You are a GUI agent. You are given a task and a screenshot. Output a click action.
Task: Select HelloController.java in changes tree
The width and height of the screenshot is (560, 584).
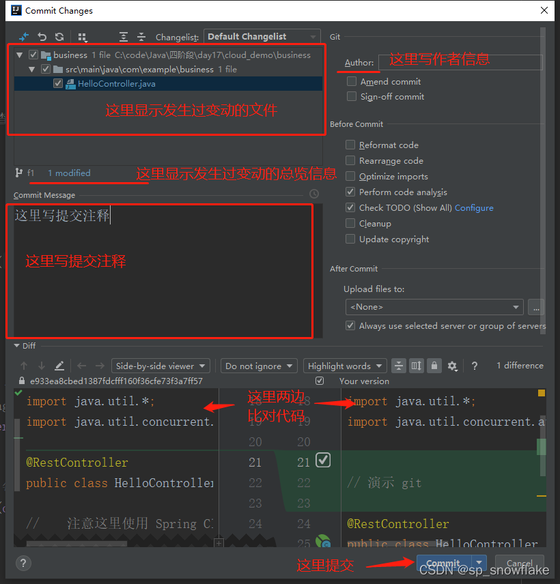pos(168,84)
